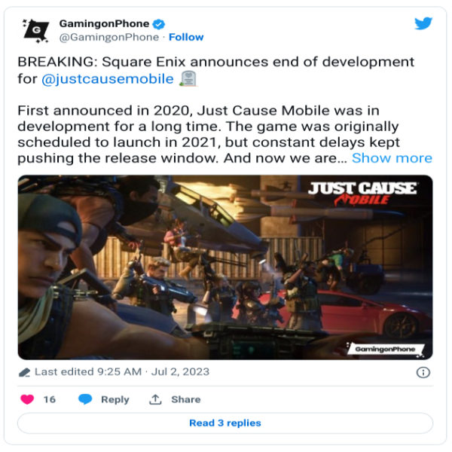The image size is (452, 452).
Task: Open the Twitter bird logo
Action: point(423,23)
